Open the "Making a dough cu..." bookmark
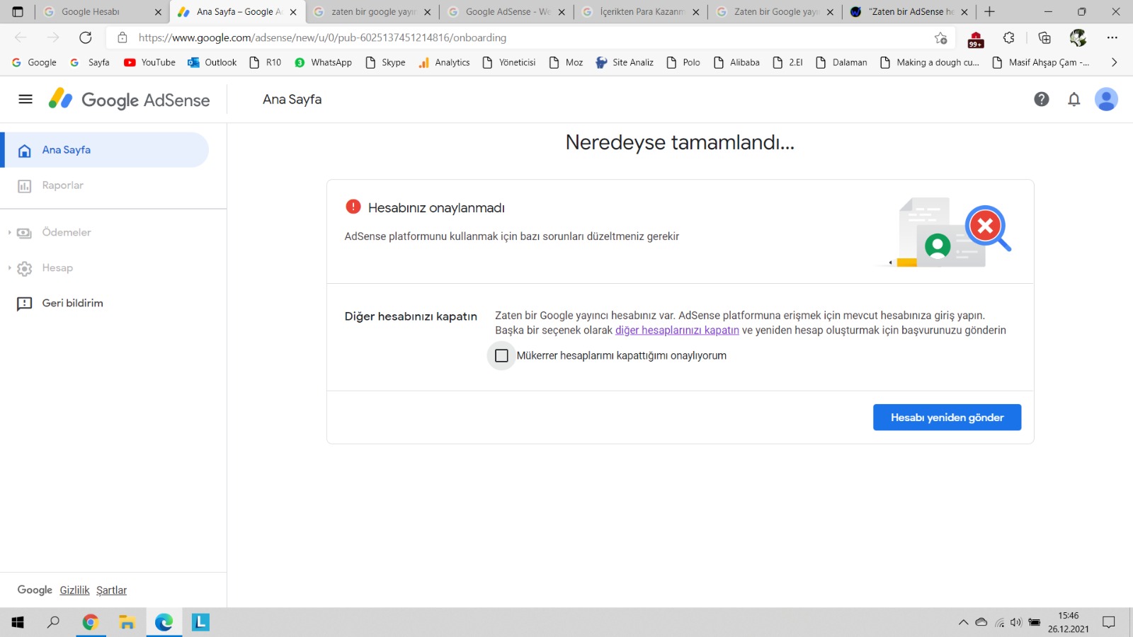The width and height of the screenshot is (1133, 637). point(930,62)
